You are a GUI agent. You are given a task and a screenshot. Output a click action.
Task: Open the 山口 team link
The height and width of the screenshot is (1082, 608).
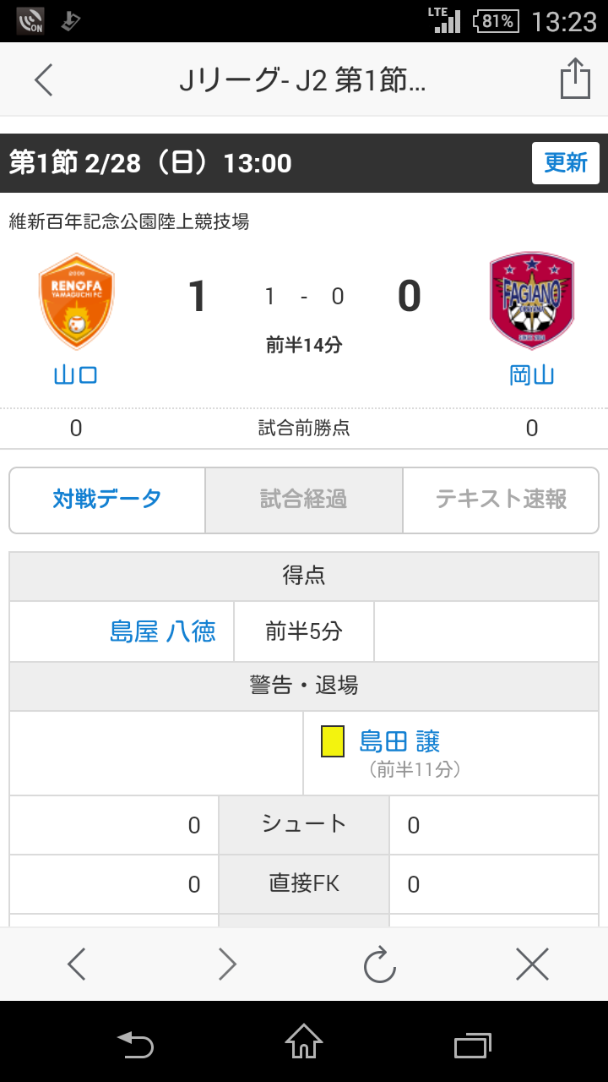76,374
